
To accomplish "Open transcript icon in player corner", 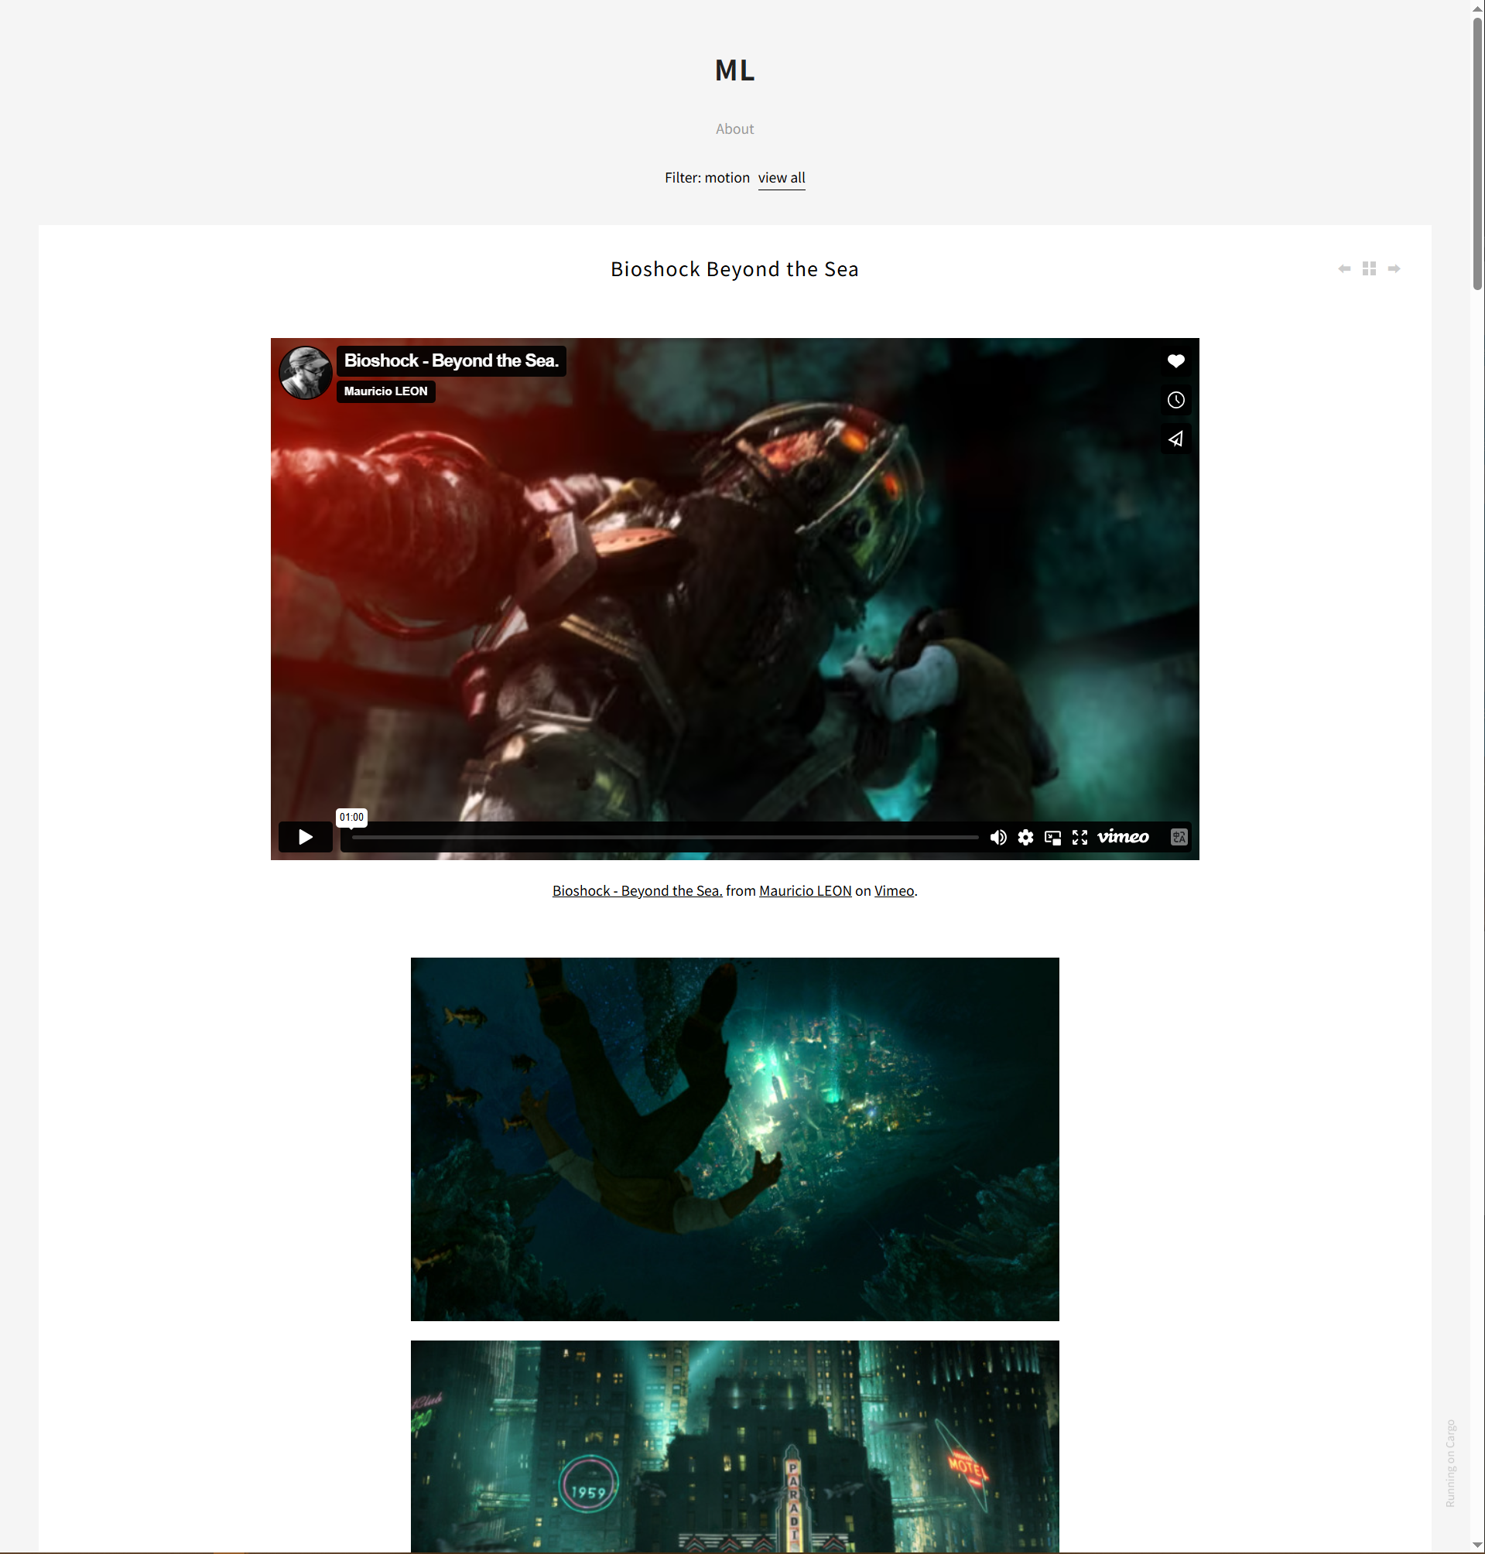I will click(1179, 837).
